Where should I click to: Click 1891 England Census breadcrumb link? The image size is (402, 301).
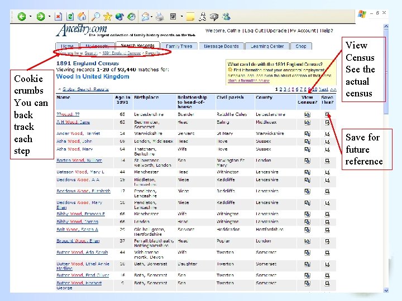(122, 53)
